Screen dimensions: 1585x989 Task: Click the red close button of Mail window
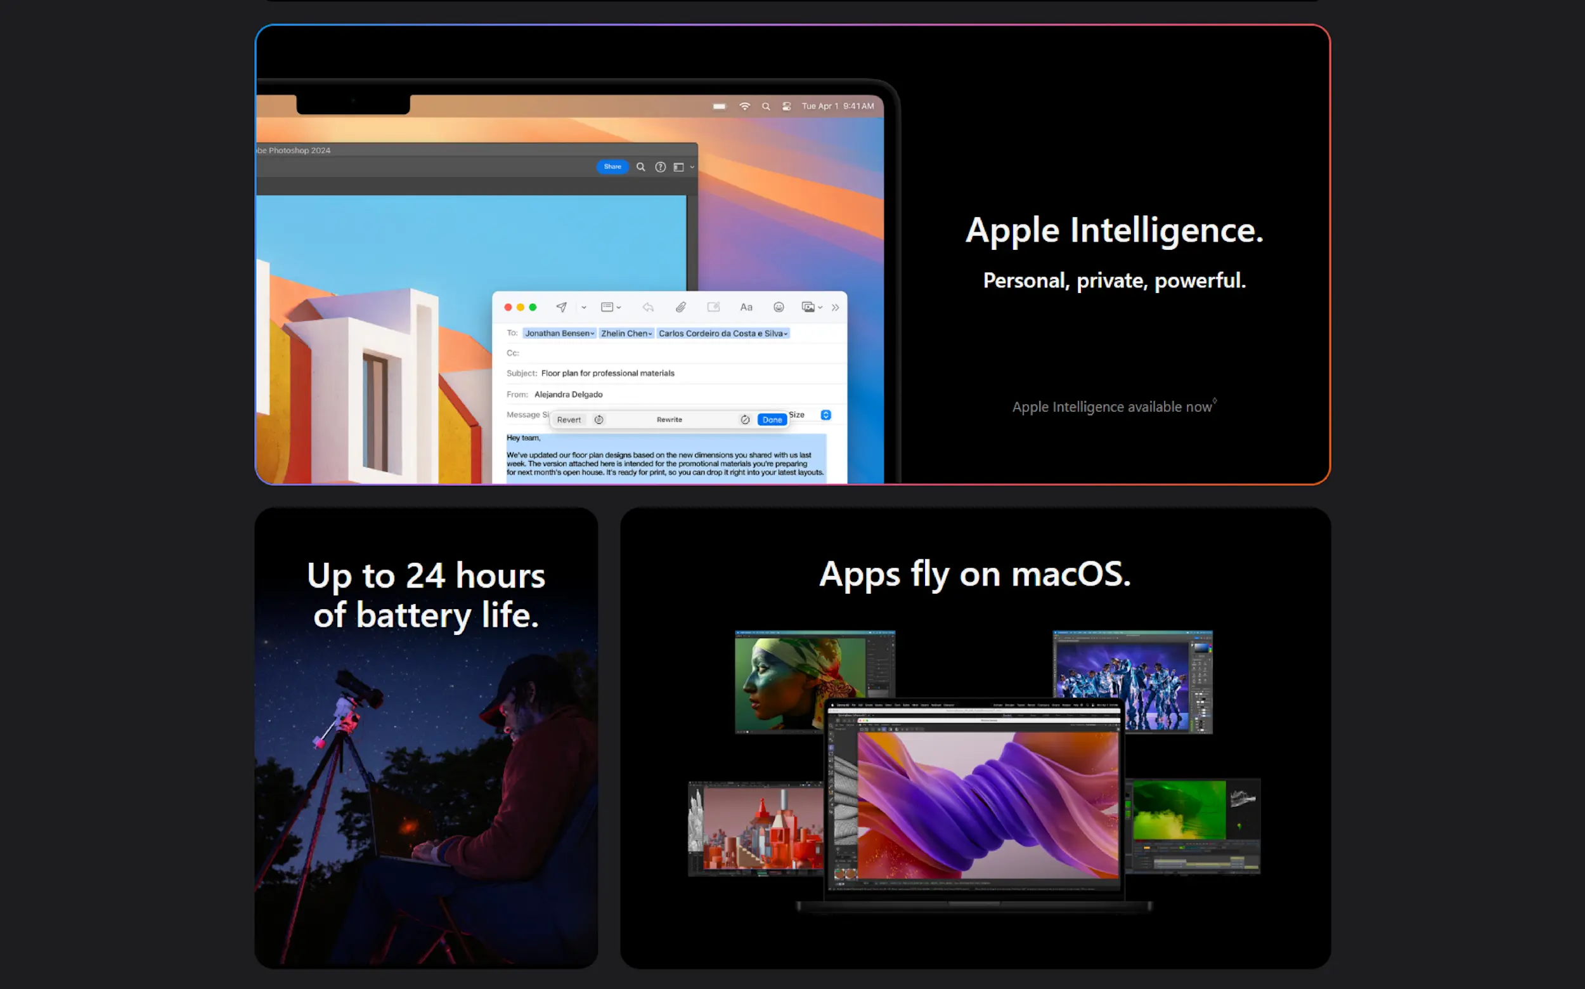pyautogui.click(x=508, y=308)
